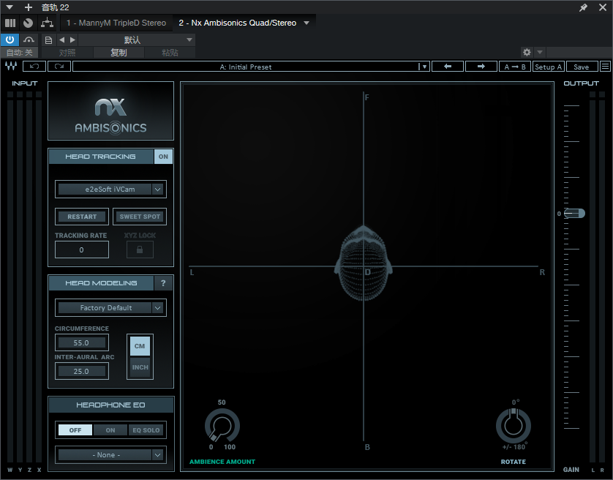Viewport: 613px width, 480px height.
Task: Open the A: Initial Preset menu
Action: (251, 67)
